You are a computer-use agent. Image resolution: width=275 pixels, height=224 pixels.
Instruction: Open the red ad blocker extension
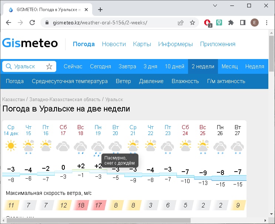coord(208,23)
